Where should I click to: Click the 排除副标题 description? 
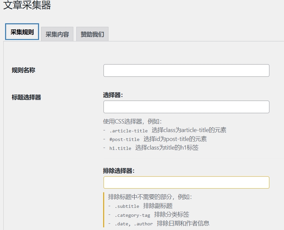[x=158, y=206]
